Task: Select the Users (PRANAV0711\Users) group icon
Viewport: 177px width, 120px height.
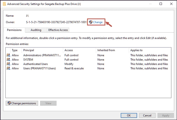Action: pos(8,68)
